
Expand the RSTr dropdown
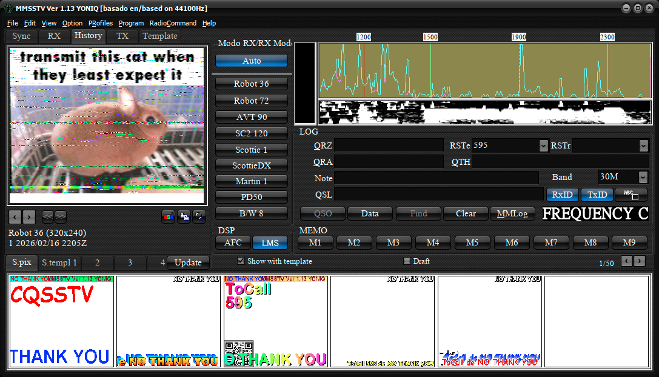(643, 145)
